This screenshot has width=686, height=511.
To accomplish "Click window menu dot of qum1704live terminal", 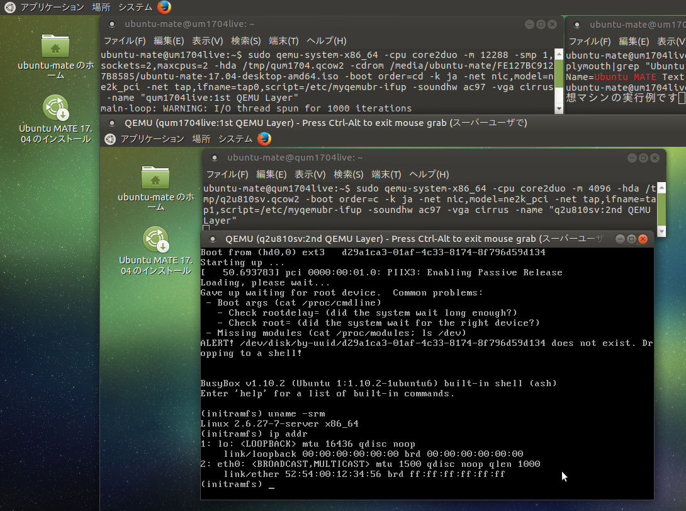I will [215, 158].
